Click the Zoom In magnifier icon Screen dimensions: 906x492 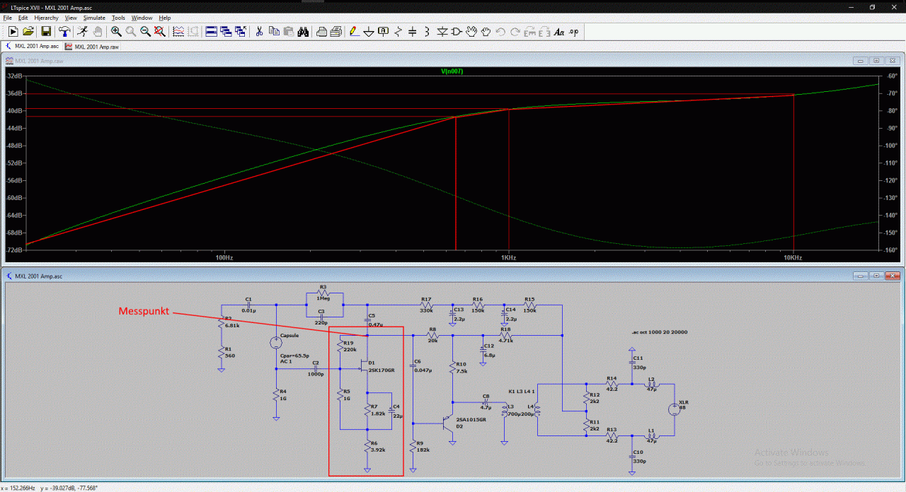click(116, 32)
